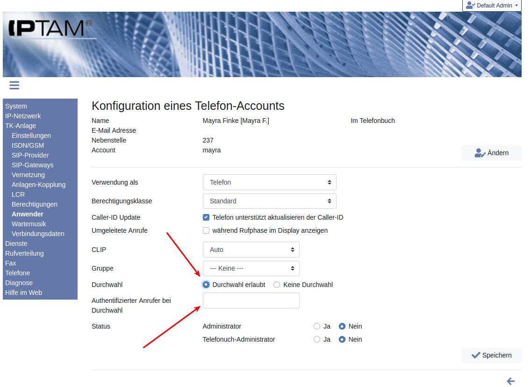Open SIP-Provider in sidebar menu
The image size is (531, 387).
pos(30,155)
